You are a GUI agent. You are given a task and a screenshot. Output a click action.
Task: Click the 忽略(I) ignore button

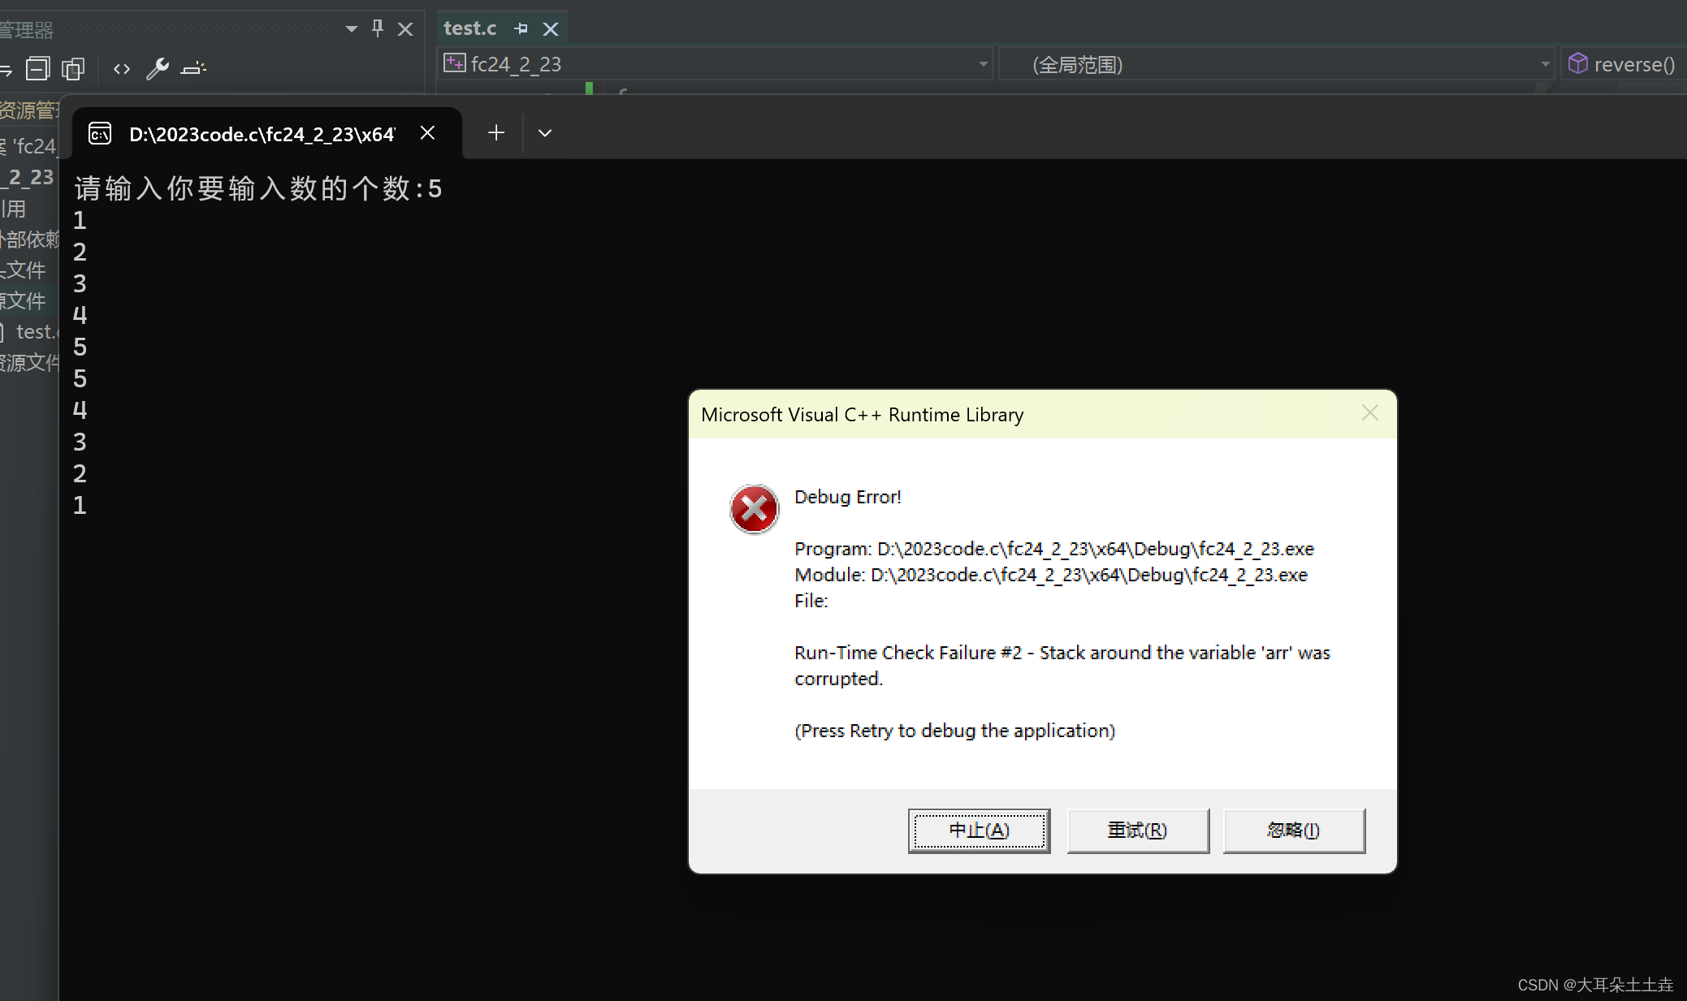(x=1293, y=831)
